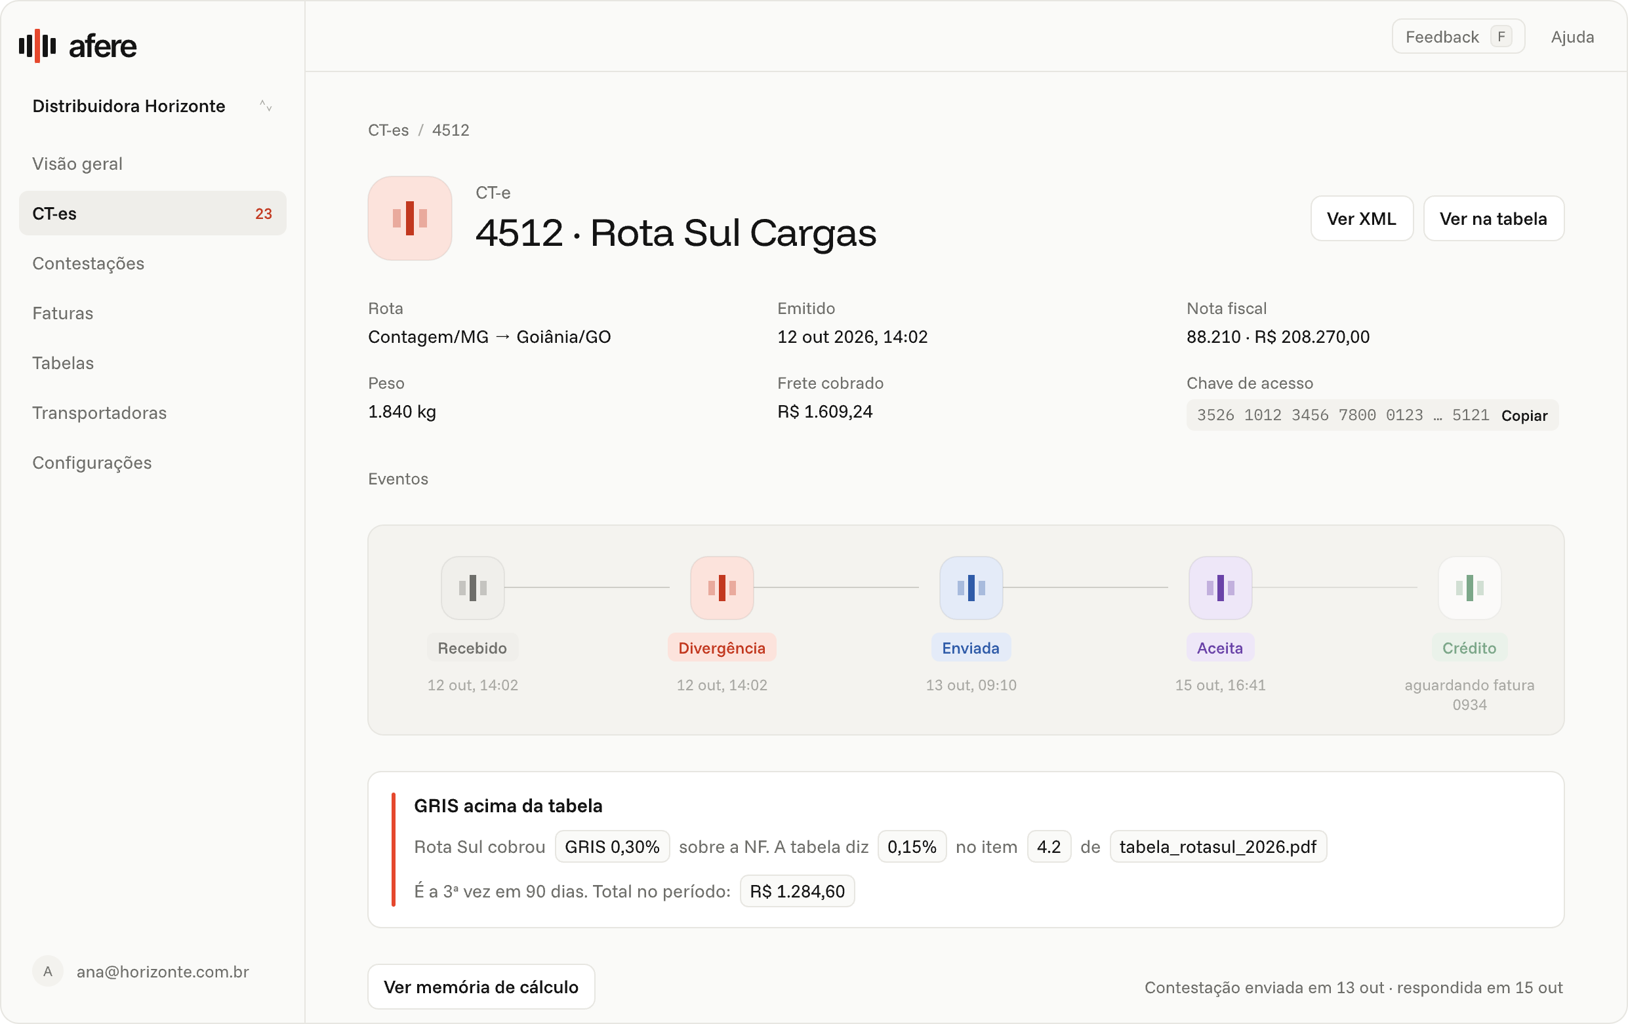
Task: Click the 4512 breadcrumb item
Action: (451, 130)
